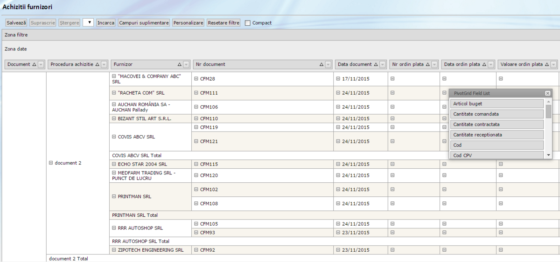
Task: Collapse the document 2 row group
Action: pos(51,163)
